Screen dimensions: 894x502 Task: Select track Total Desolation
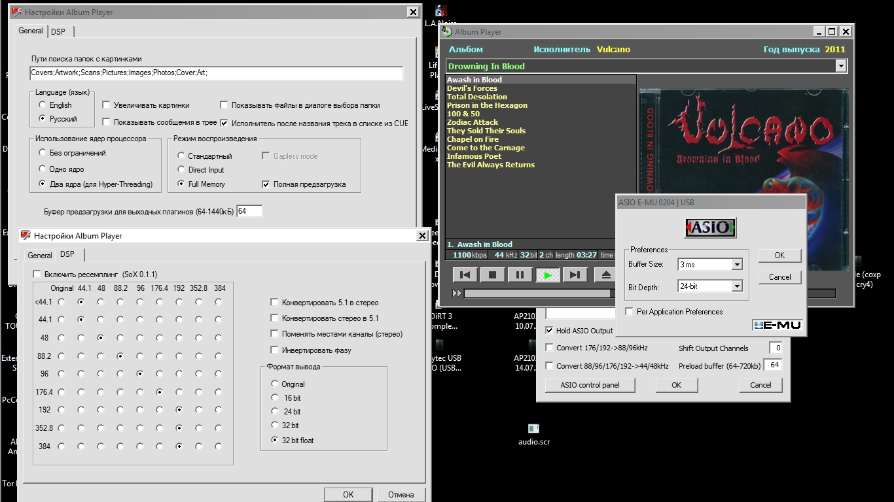477,97
